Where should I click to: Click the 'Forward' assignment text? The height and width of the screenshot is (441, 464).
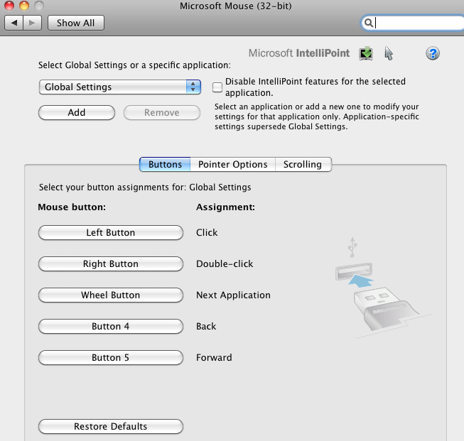point(214,358)
